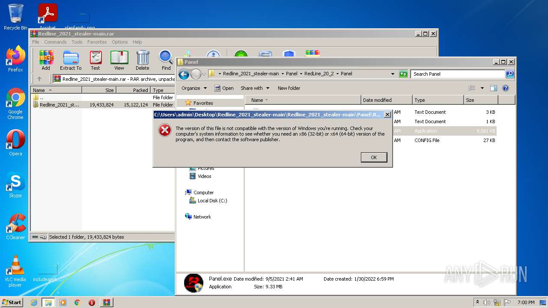Screen dimensions: 548x308
Task: Toggle the preview pane icon
Action: point(494,88)
